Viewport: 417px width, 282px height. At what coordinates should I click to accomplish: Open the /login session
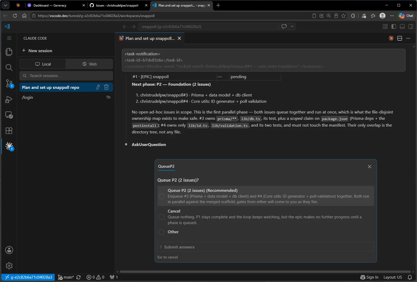pos(66,97)
